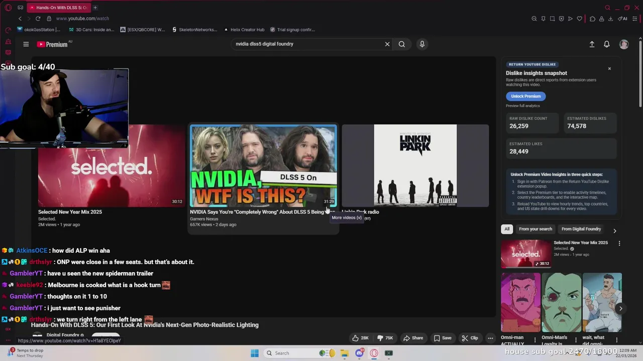Open more actions ellipsis beside Clip

490,338
